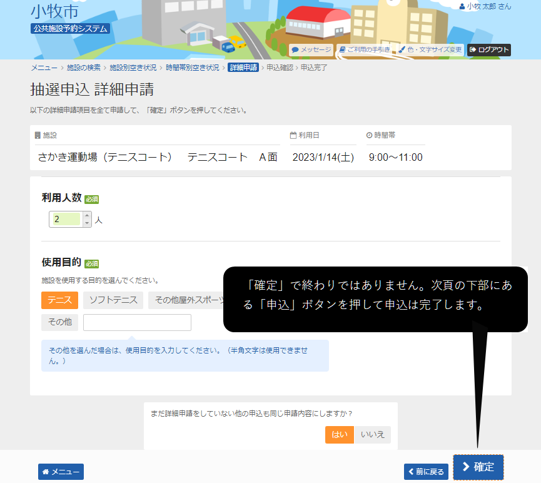Choose はい for applying same content
Screen dimensions: 541x483
click(x=340, y=435)
